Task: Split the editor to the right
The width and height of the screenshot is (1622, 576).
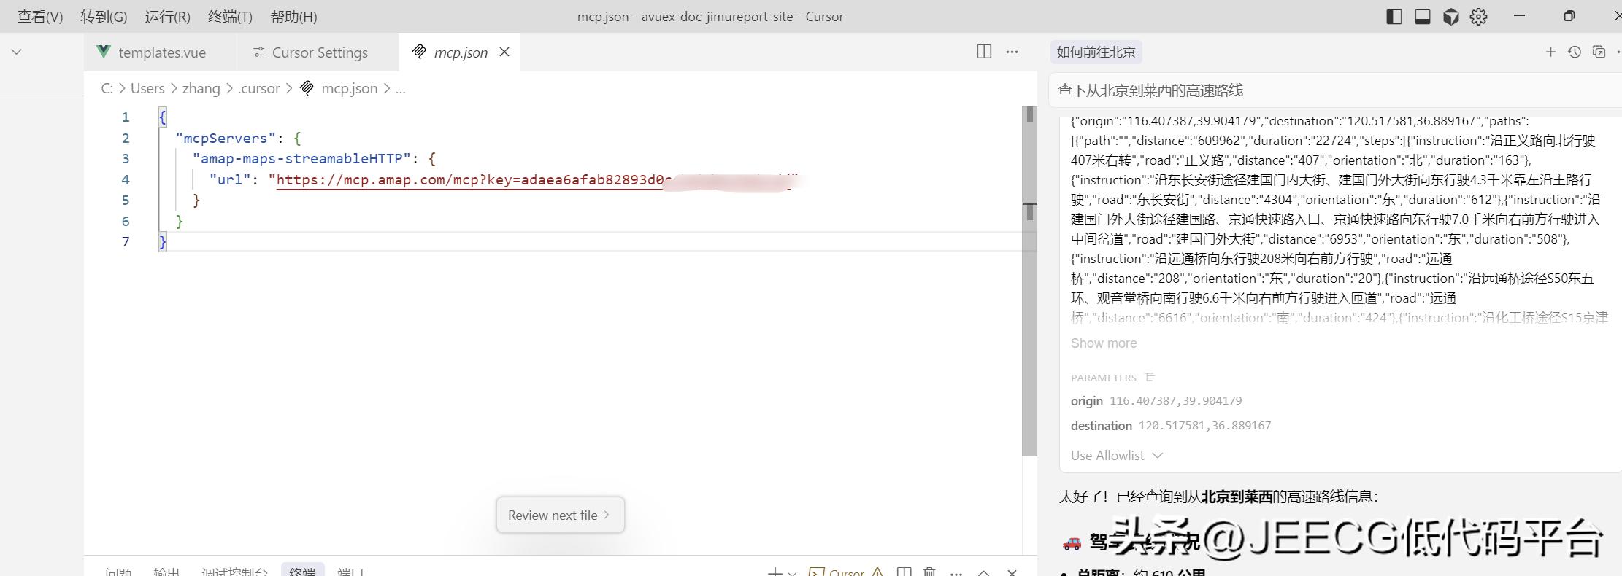Action: [984, 52]
